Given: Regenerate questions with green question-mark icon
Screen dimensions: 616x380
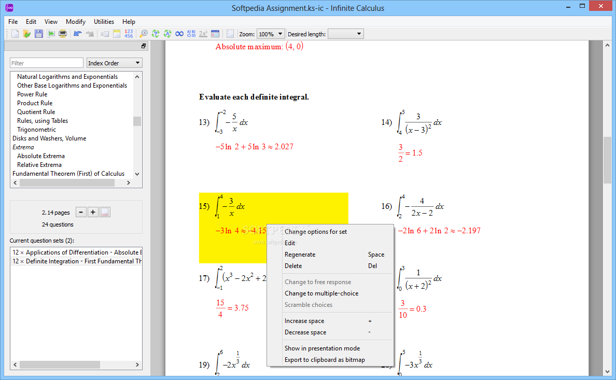Looking at the screenshot, I should pyautogui.click(x=156, y=34).
